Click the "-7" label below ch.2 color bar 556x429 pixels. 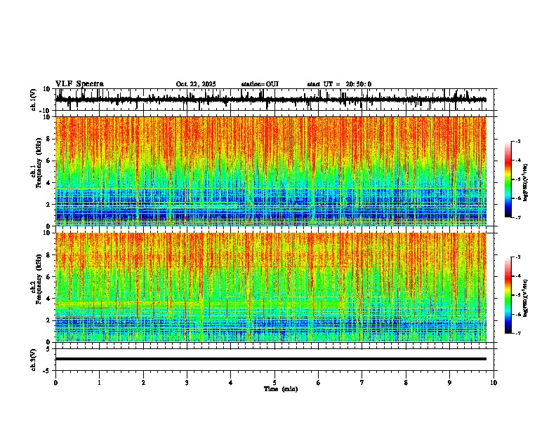click(517, 333)
